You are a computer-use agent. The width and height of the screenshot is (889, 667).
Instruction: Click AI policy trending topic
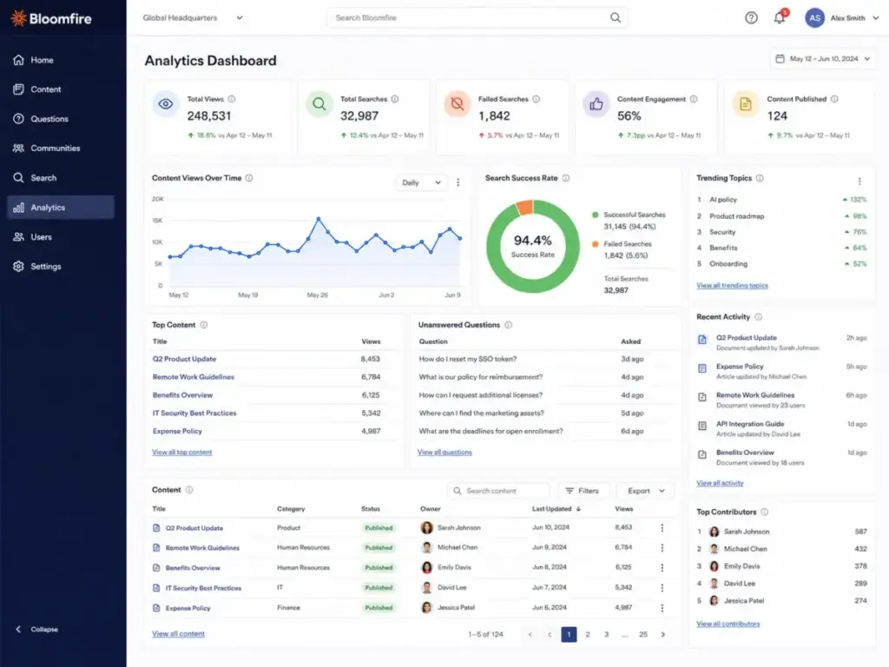[723, 200]
